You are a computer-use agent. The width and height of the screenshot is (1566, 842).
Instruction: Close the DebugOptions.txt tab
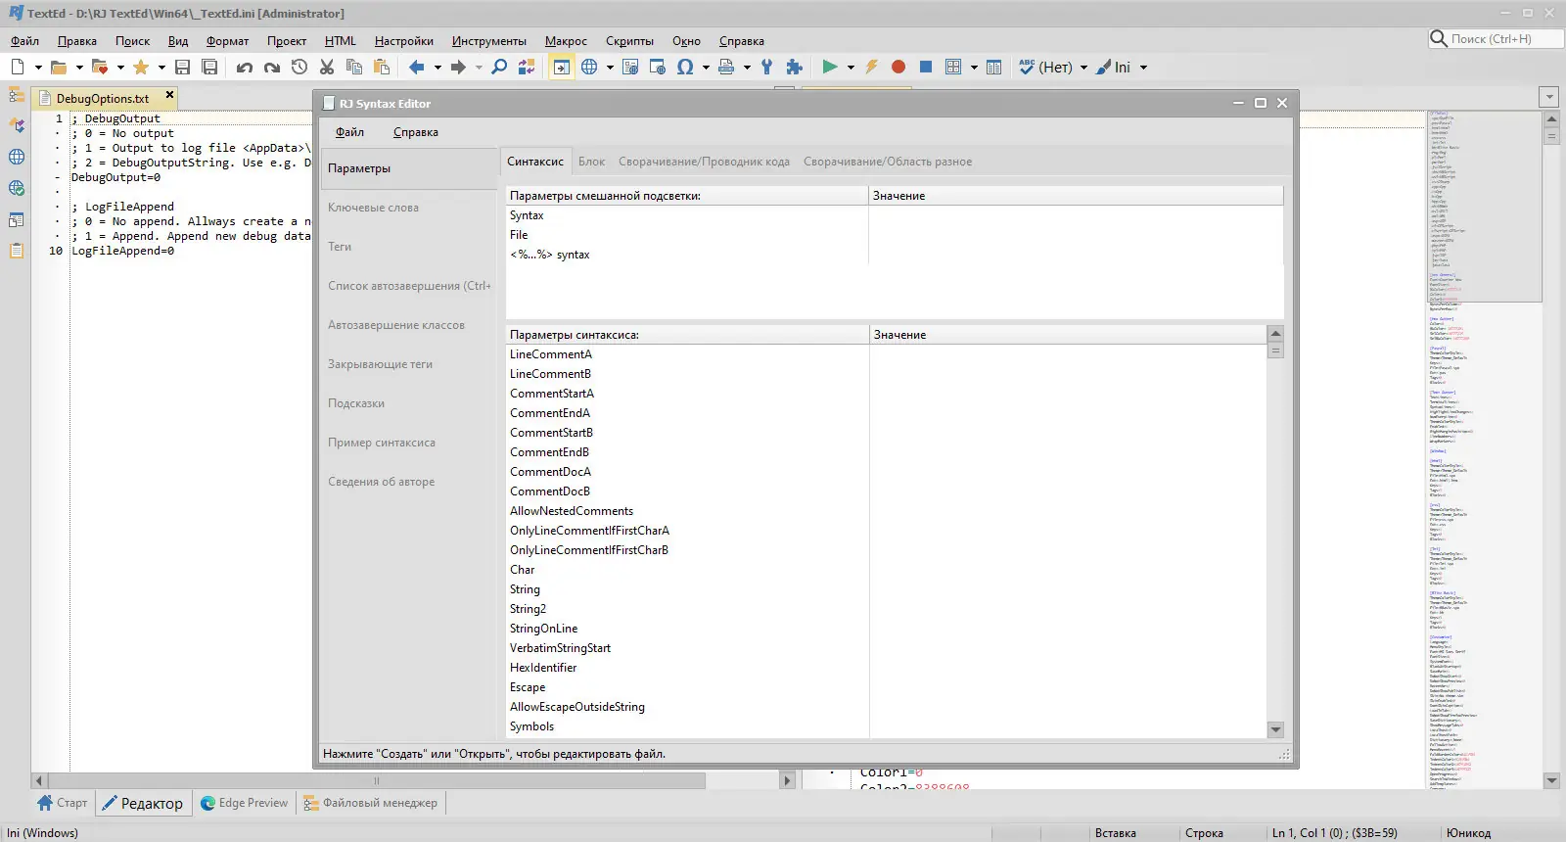pos(169,95)
